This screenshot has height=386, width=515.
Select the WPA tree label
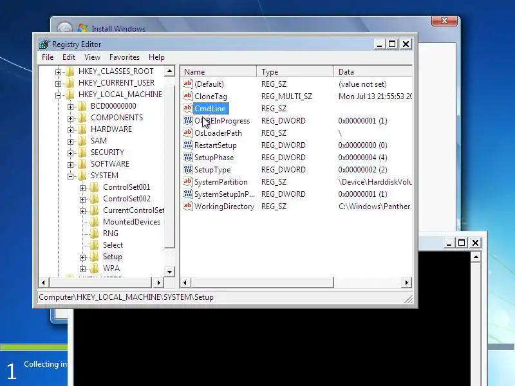coord(111,268)
